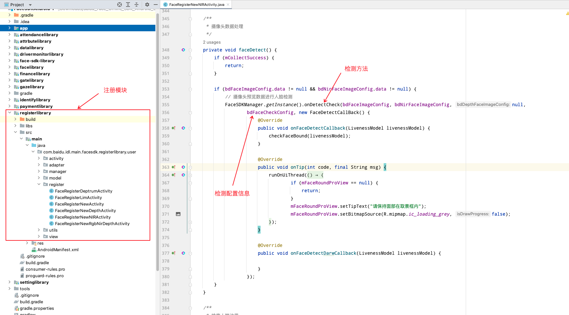Click the warning indicator in editor corner
Viewport: 569px width, 315px height.
tap(567, 13)
